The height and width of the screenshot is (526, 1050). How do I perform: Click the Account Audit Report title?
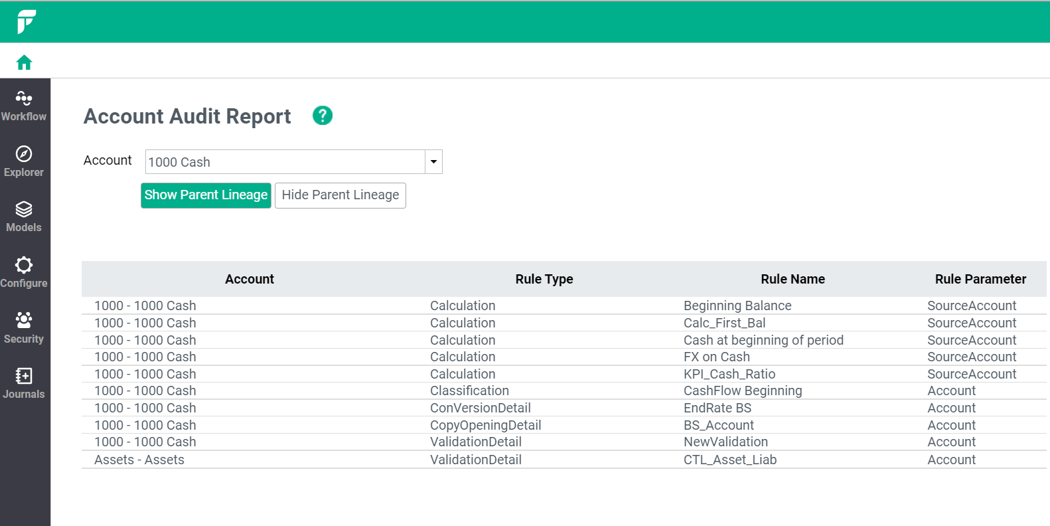pos(187,116)
